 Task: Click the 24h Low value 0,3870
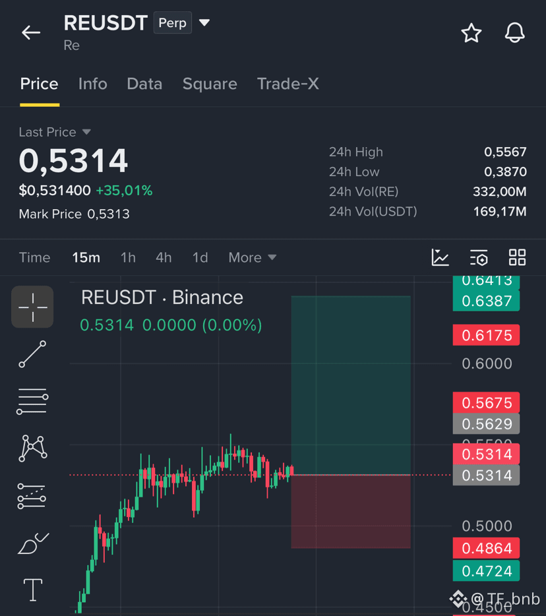pyautogui.click(x=505, y=171)
